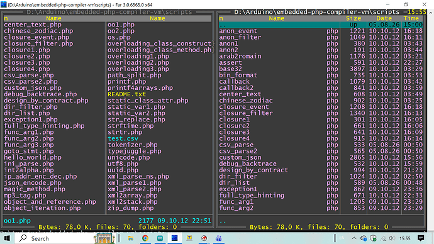
Task: Select the '..' Up entry in right panel
Action: (x=321, y=25)
